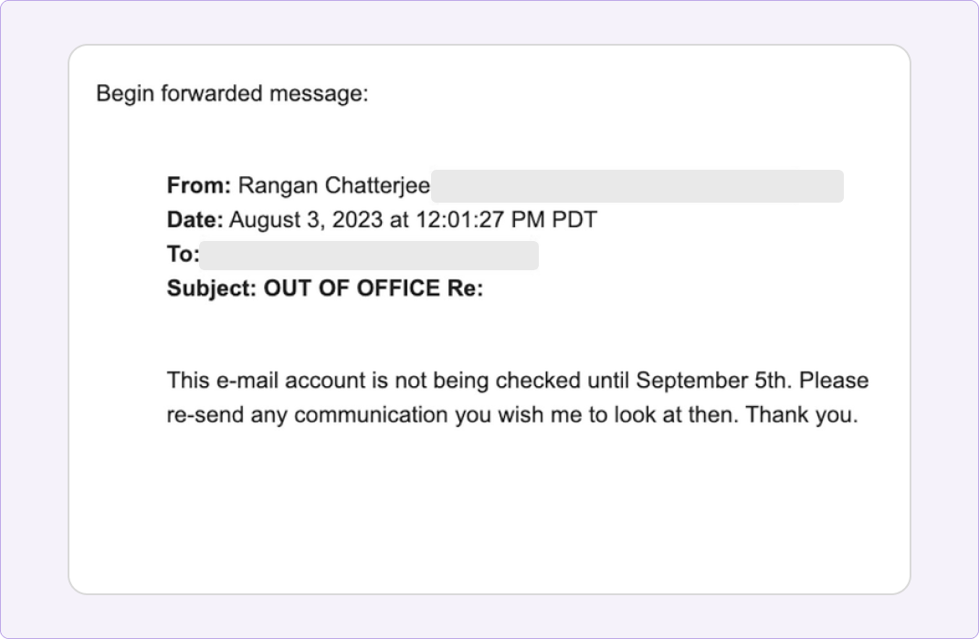The height and width of the screenshot is (639, 979).
Task: Click the 'September 5th' text in body
Action: 713,381
